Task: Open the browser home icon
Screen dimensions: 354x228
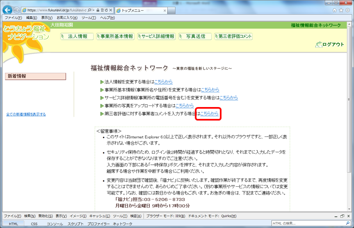Action: click(335, 10)
